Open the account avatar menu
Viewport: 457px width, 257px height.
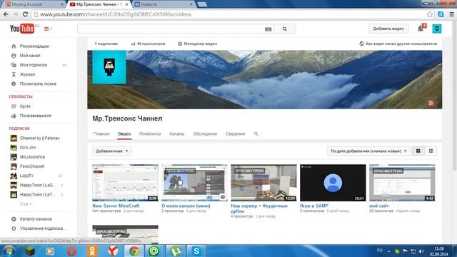(x=436, y=29)
